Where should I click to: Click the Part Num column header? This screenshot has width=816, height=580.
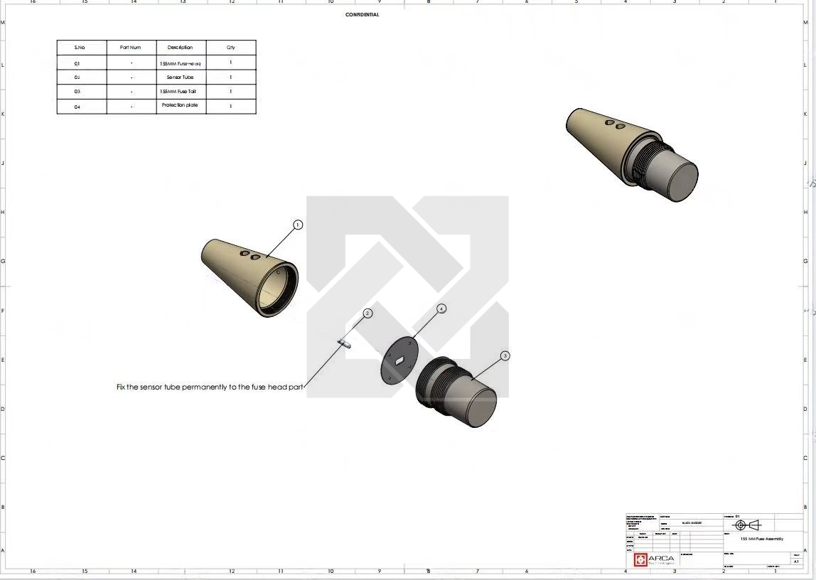coord(131,48)
